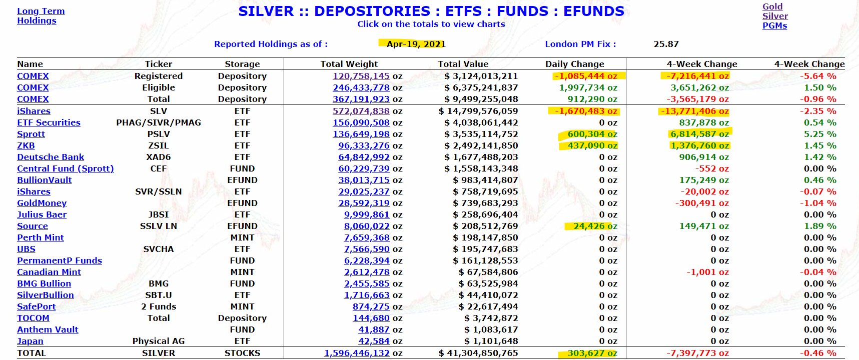This screenshot has height=360, width=859.
Task: Select the -13,771,406 oz four-week change cell
Action: [x=694, y=111]
